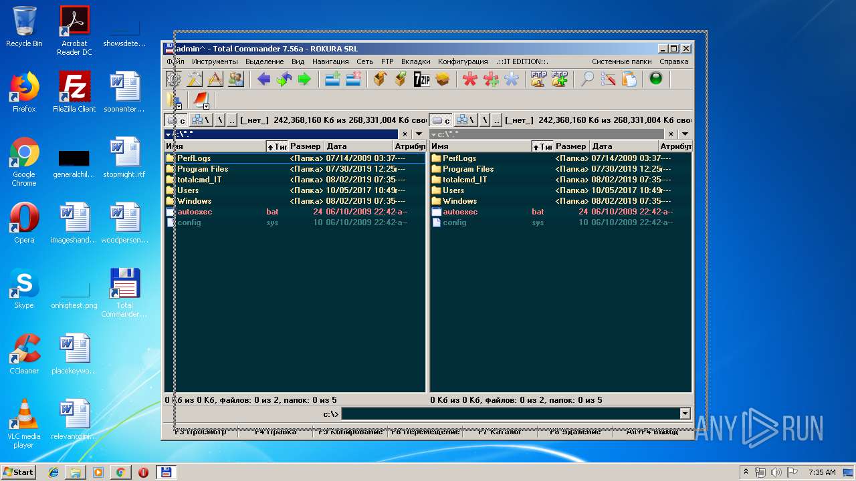Click into the c:\> command line field
This screenshot has width=856, height=481.
510,414
